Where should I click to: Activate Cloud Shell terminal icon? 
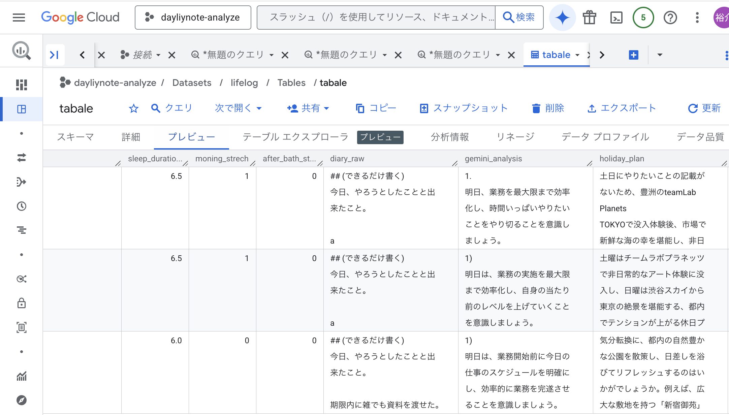(x=616, y=18)
